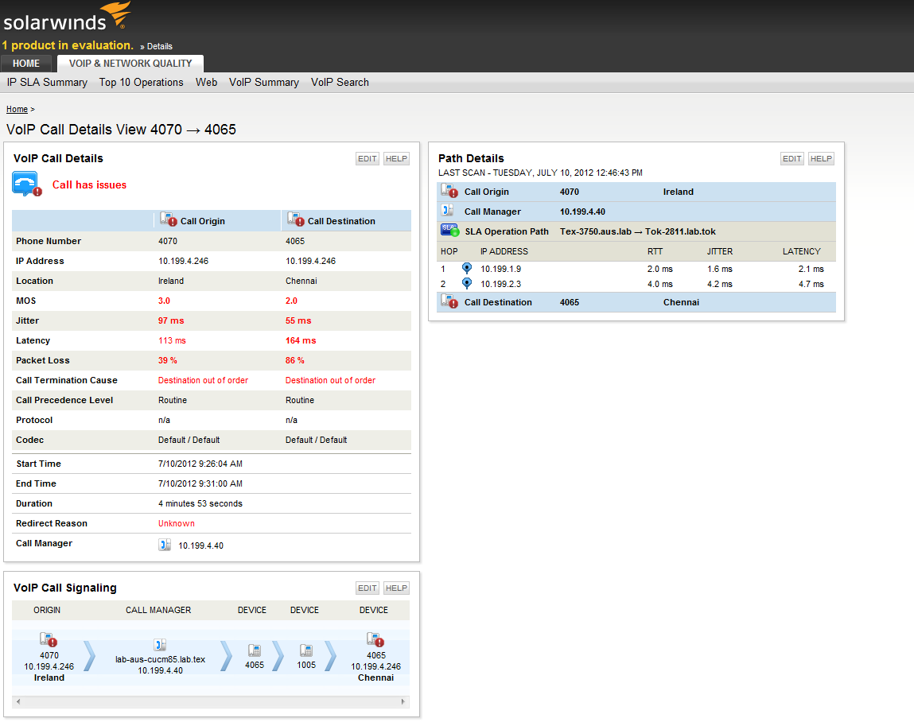The height and width of the screenshot is (726, 914).
Task: Click destination latency value 164 ms
Action: tap(301, 340)
